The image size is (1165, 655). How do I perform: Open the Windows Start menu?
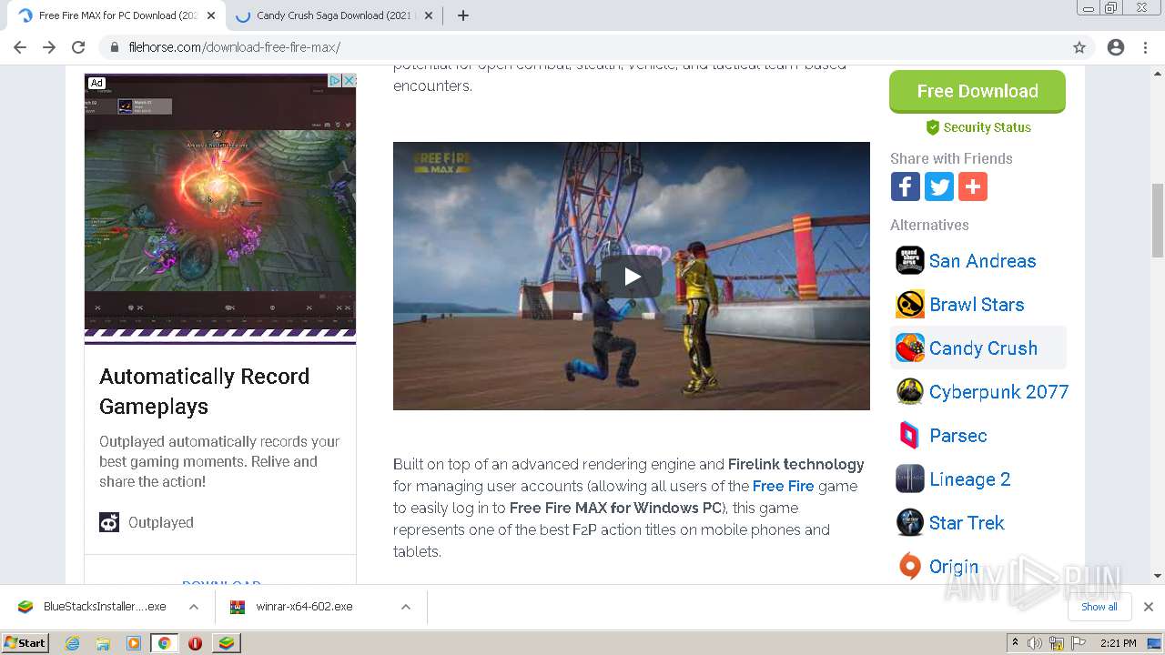[25, 643]
